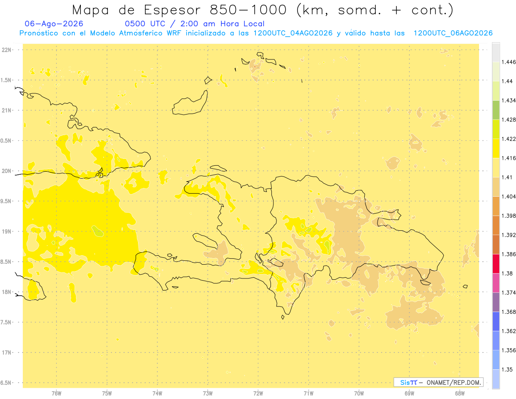Click the colorbar value '1.422'
The image size is (516, 399).
(x=508, y=139)
